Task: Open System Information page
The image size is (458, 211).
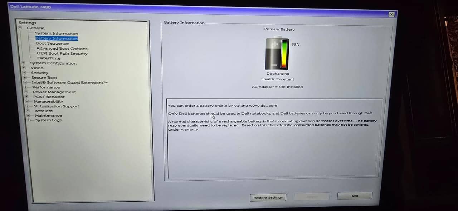Action: (x=56, y=34)
